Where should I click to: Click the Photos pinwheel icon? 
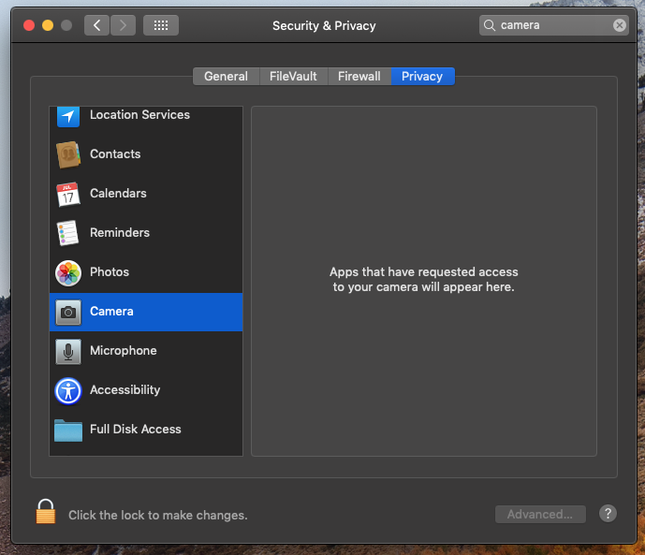68,273
